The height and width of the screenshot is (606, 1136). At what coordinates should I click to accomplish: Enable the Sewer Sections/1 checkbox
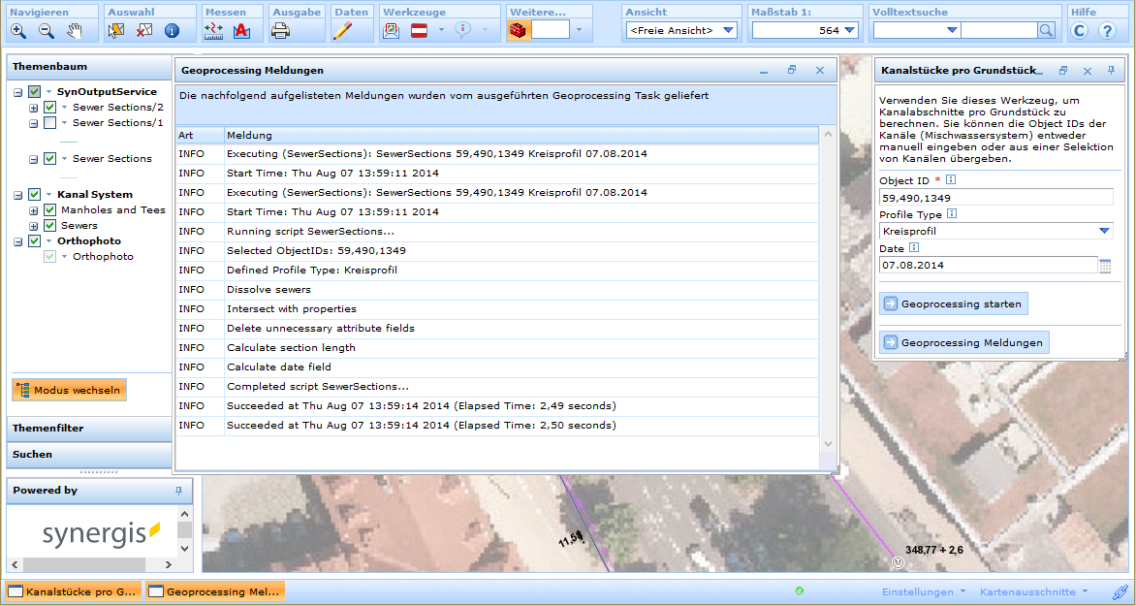point(48,123)
